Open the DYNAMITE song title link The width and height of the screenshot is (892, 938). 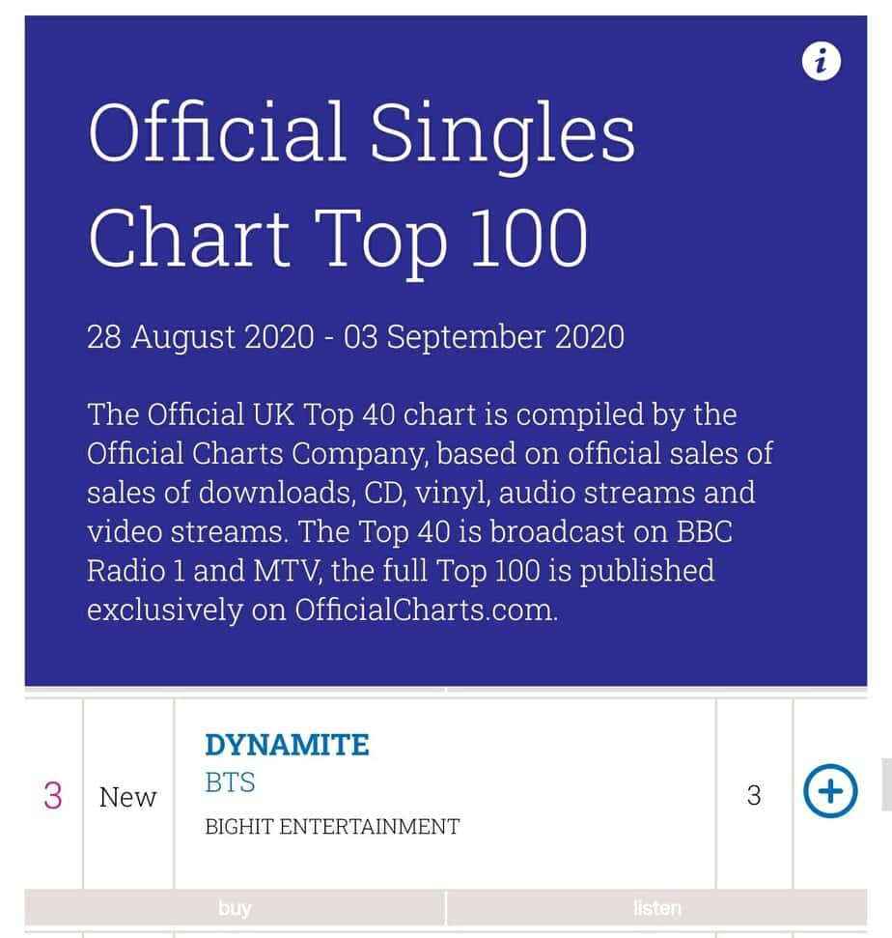click(x=287, y=745)
